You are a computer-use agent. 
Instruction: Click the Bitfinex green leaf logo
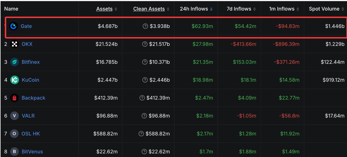[14, 62]
